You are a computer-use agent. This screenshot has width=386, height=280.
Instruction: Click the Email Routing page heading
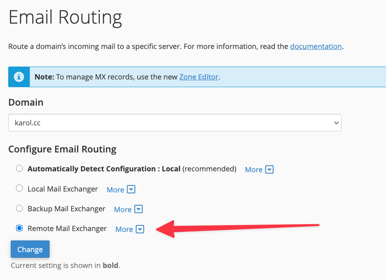coord(65,18)
